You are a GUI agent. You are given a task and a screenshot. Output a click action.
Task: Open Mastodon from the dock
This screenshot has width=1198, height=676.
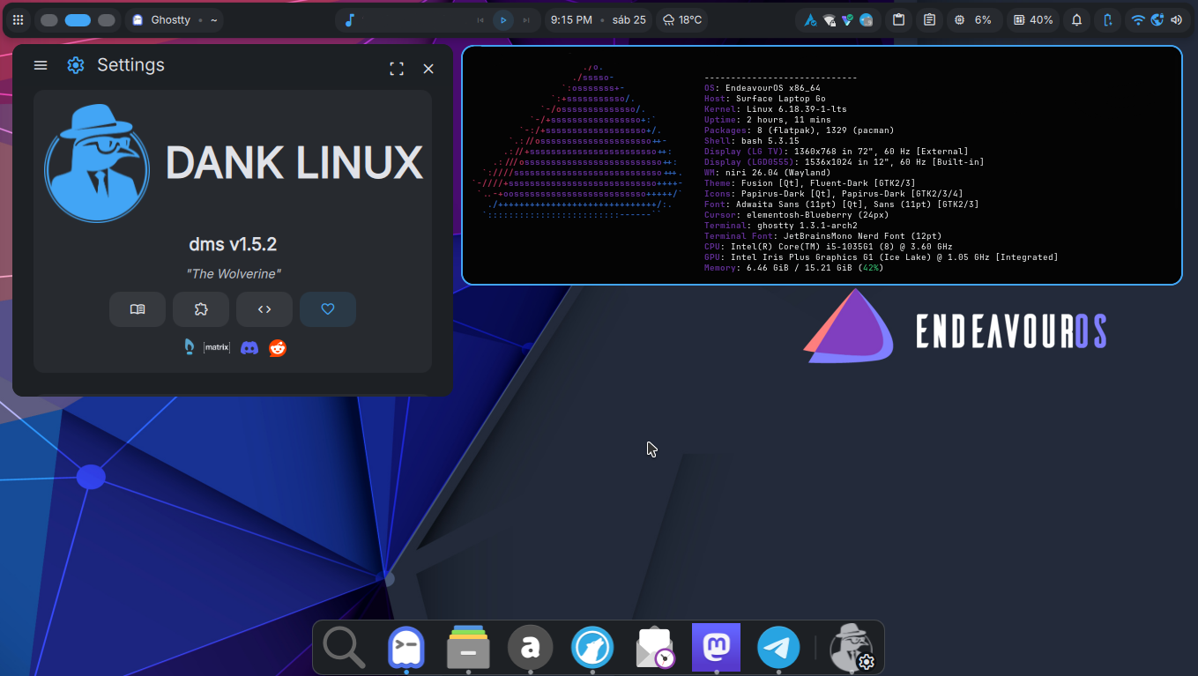(x=716, y=648)
